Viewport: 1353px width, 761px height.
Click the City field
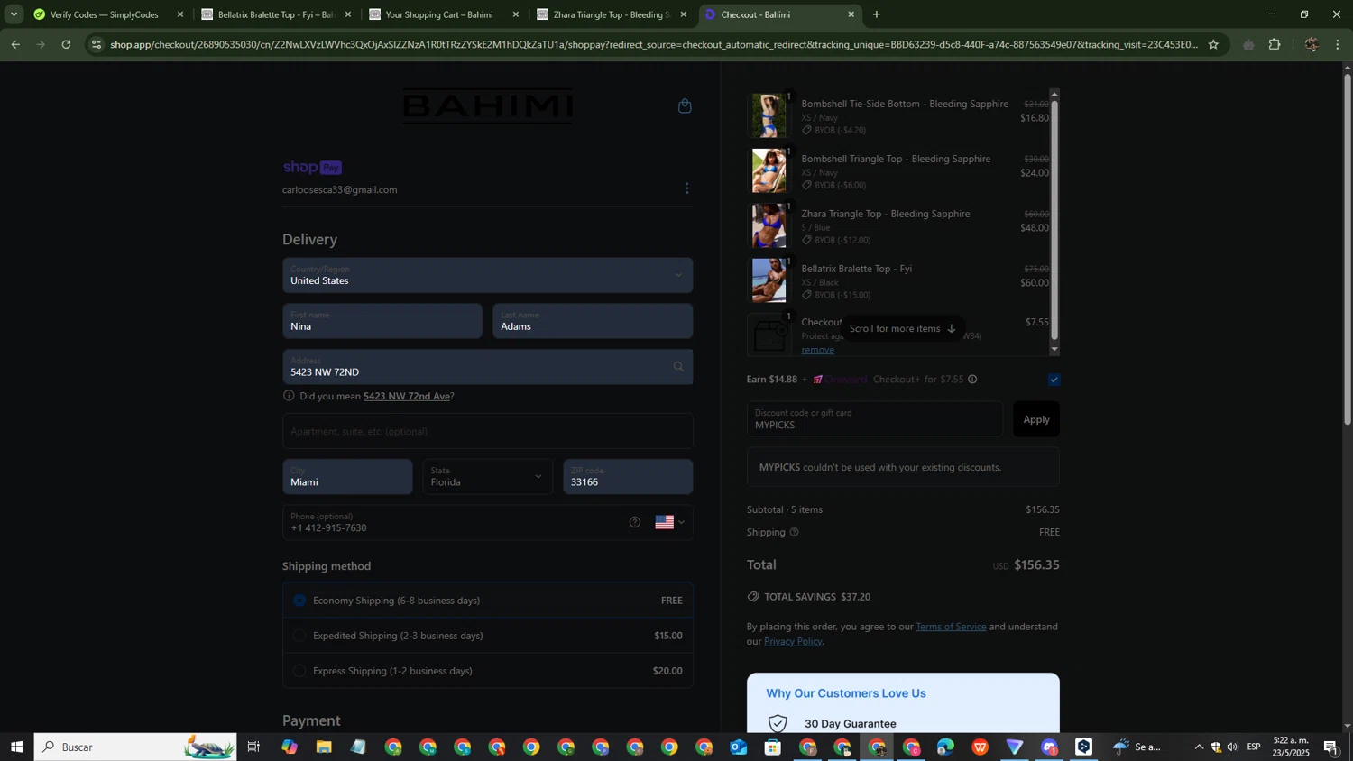pos(347,477)
